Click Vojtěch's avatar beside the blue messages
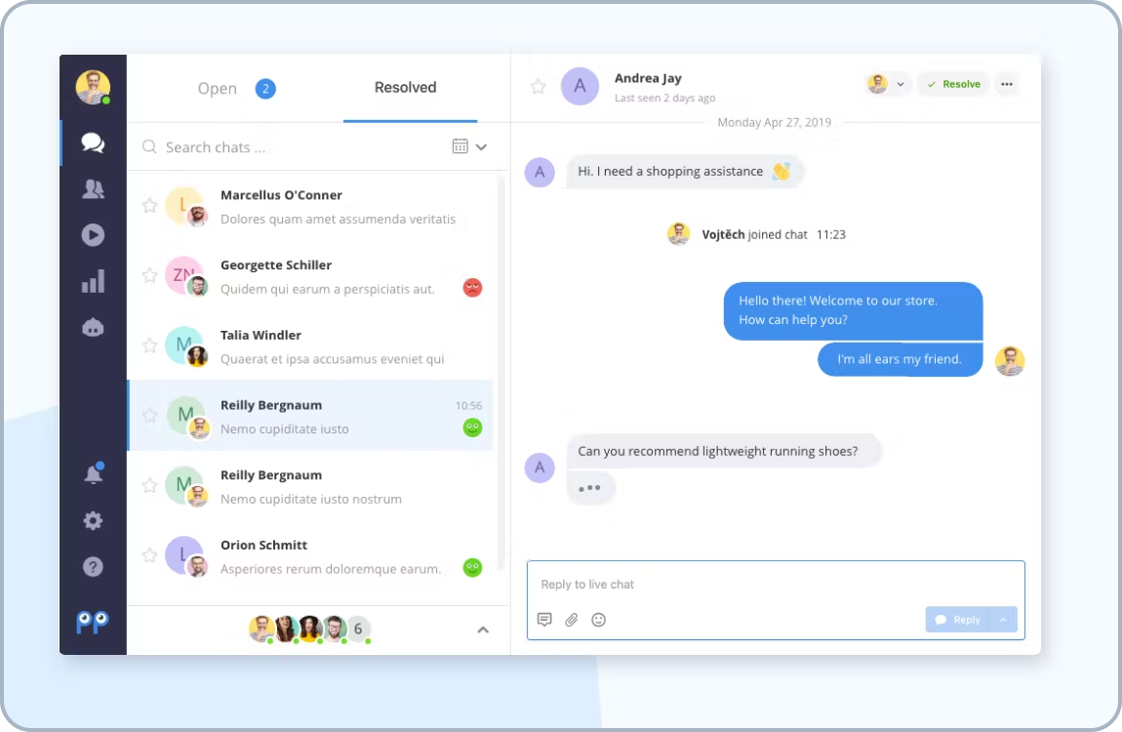This screenshot has height=732, width=1122. [1010, 361]
